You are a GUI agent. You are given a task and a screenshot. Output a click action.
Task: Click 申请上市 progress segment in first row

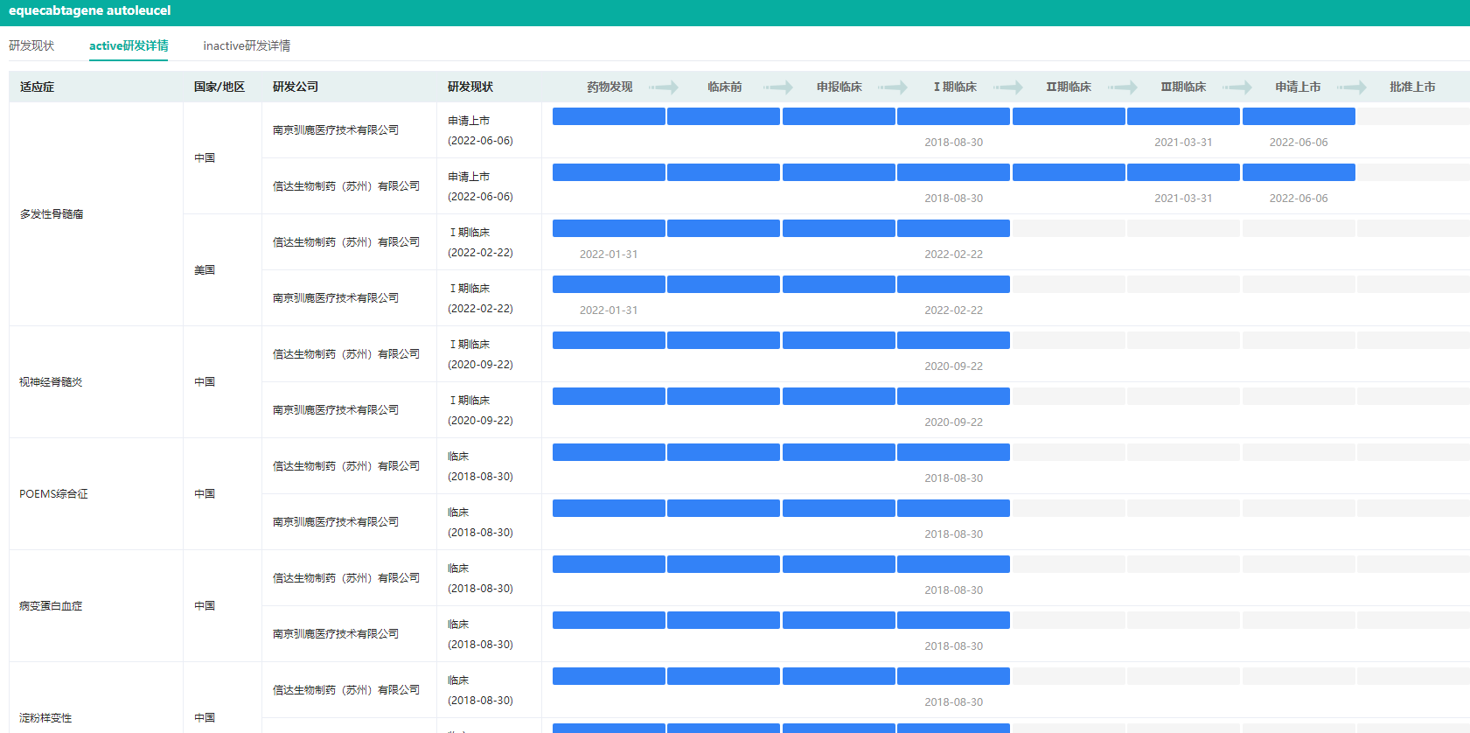coord(1298,116)
